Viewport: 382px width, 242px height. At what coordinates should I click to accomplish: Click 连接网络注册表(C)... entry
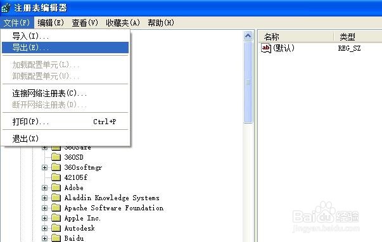(x=65, y=93)
